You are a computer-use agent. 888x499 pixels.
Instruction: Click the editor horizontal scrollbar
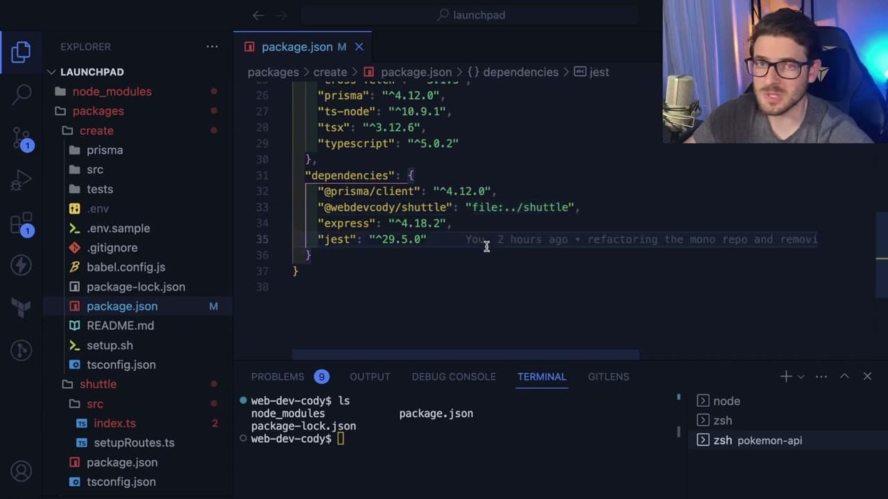466,355
